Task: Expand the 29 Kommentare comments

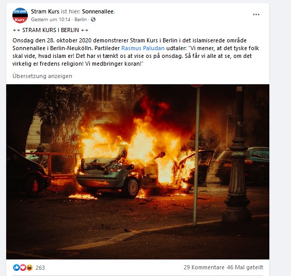Action: click(204, 267)
